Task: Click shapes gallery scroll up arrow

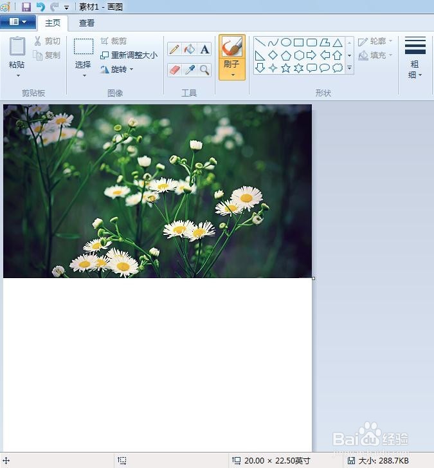Action: (349, 43)
